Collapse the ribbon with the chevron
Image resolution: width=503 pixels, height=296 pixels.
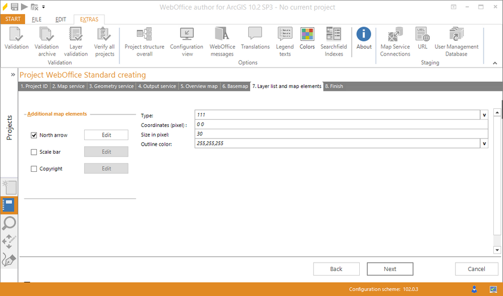coord(495,63)
